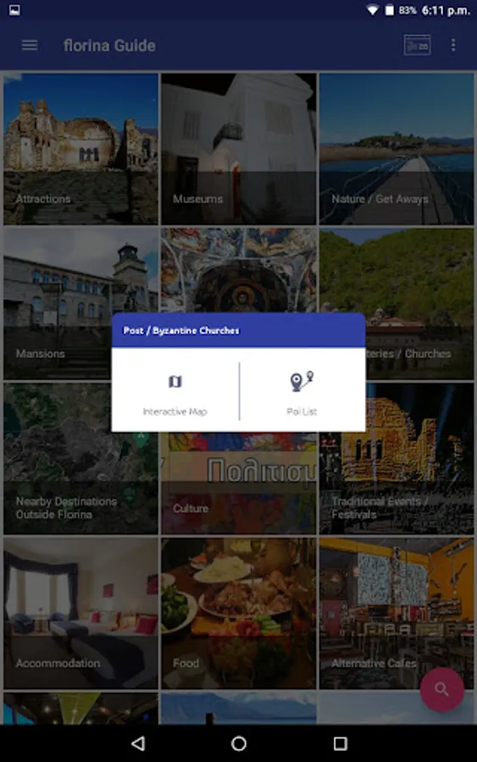Open the Accommodation category tile

coord(80,613)
